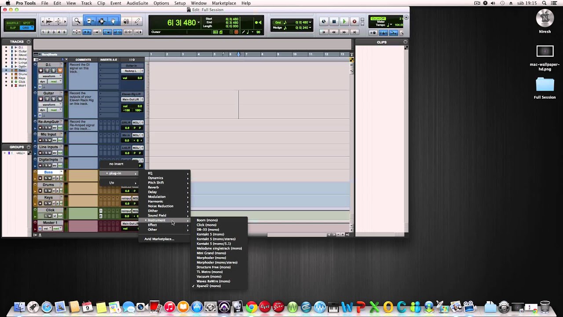Image resolution: width=563 pixels, height=317 pixels.
Task: Open the Tracks list menu arrow
Action: [x=29, y=42]
